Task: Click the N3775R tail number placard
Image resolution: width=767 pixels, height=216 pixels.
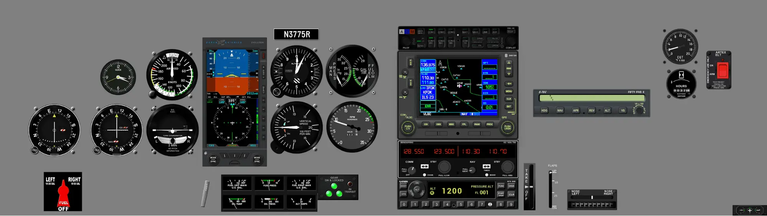Action: (296, 34)
